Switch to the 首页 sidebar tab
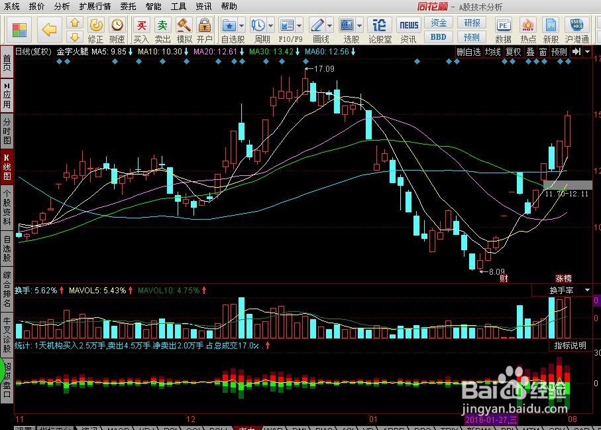The width and height of the screenshot is (601, 430). [7, 62]
